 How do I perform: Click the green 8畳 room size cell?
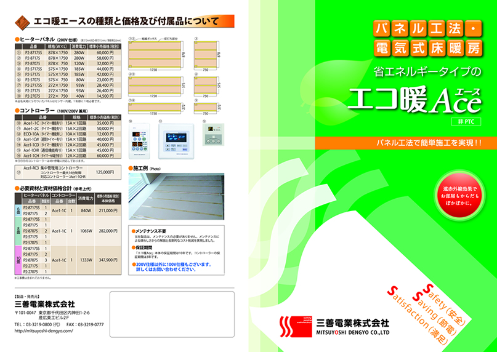pyautogui.click(x=18, y=231)
